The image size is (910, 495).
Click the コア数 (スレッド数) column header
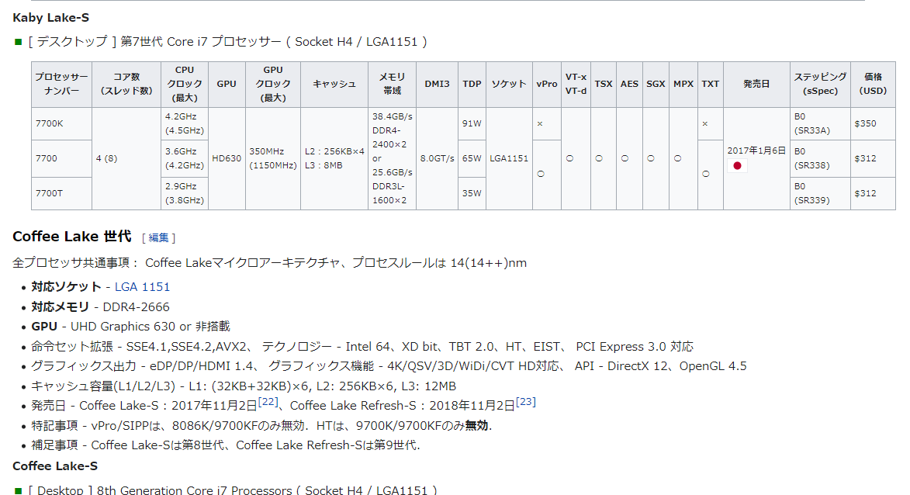pyautogui.click(x=126, y=84)
